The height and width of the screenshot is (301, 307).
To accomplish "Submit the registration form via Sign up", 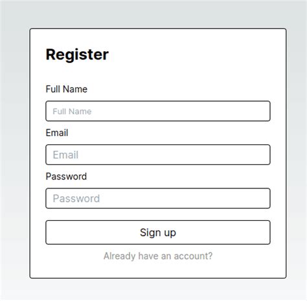I will pos(158,232).
